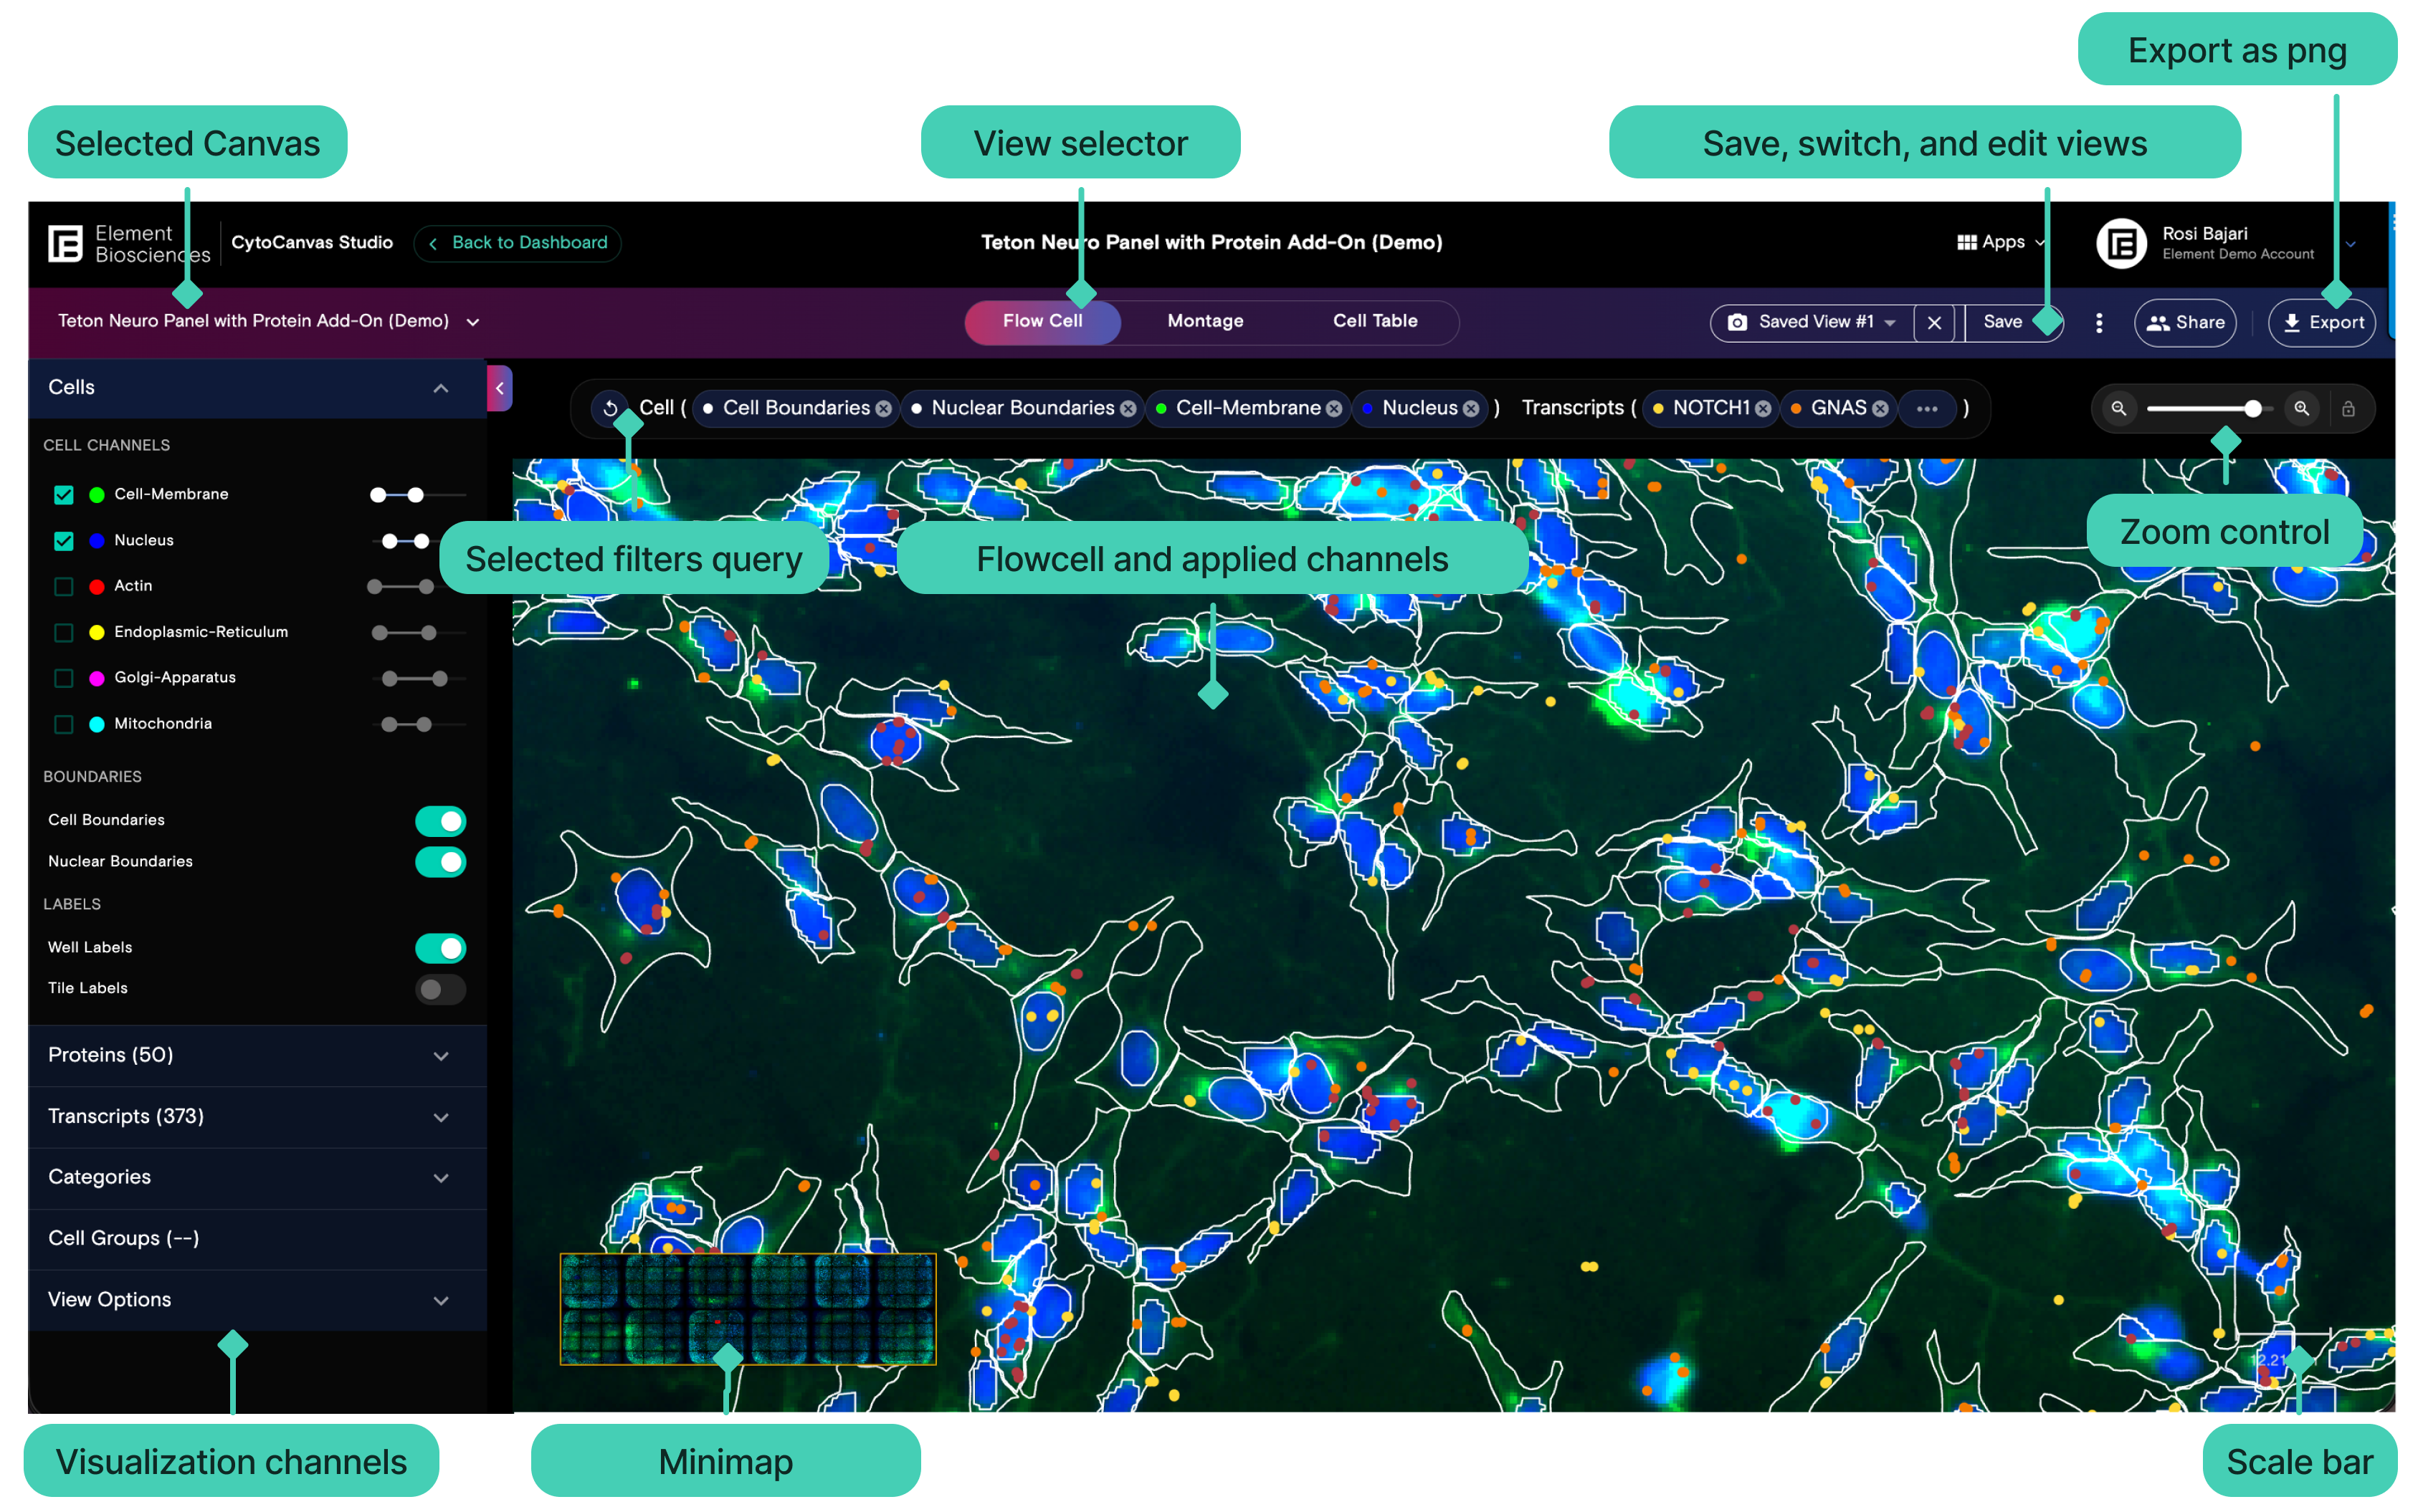
Task: Click the blue Nucleus color dot
Action: (97, 541)
